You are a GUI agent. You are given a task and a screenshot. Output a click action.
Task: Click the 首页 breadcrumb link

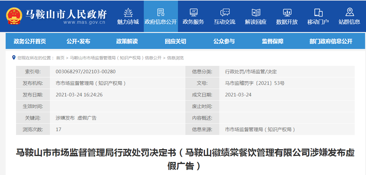60,58
